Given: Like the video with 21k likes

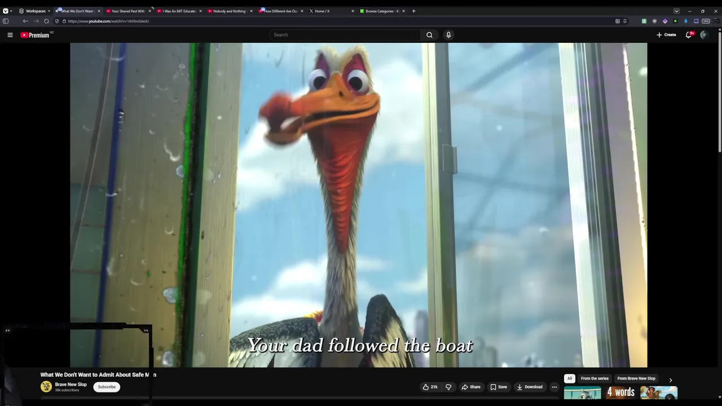Looking at the screenshot, I should [430, 387].
